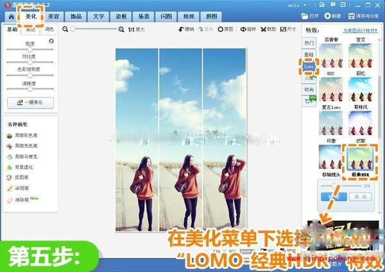Select the 艺术 effects category
The width and height of the screenshot is (385, 272).
pos(309,101)
